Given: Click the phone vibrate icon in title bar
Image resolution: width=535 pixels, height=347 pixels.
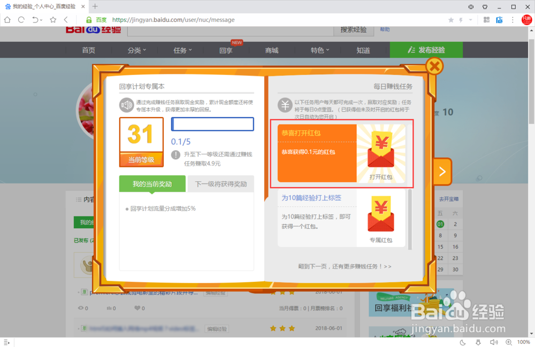Looking at the screenshot, I should (471, 7).
